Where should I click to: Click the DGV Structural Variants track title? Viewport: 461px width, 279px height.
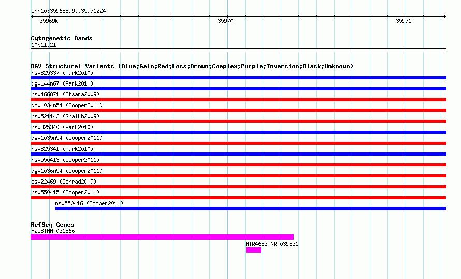[192, 66]
